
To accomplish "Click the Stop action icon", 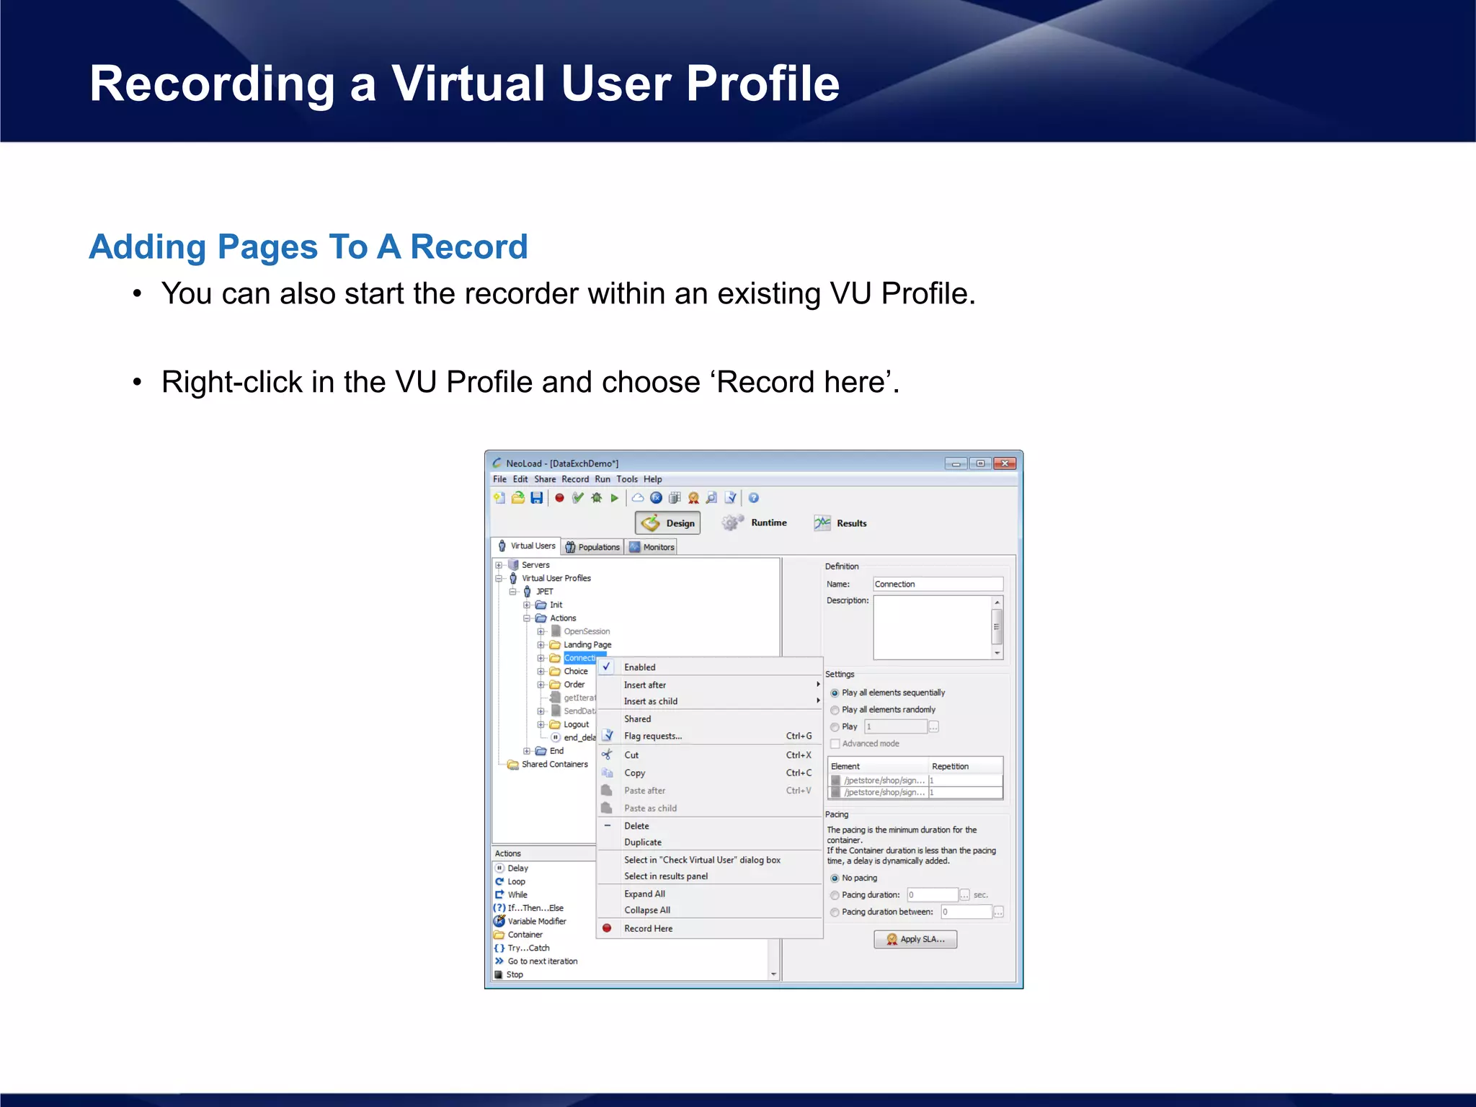I will pos(499,974).
